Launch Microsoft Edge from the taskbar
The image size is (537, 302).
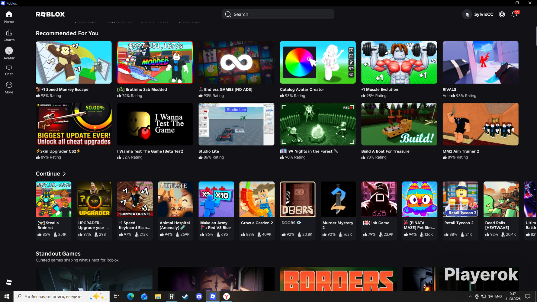coord(130,297)
